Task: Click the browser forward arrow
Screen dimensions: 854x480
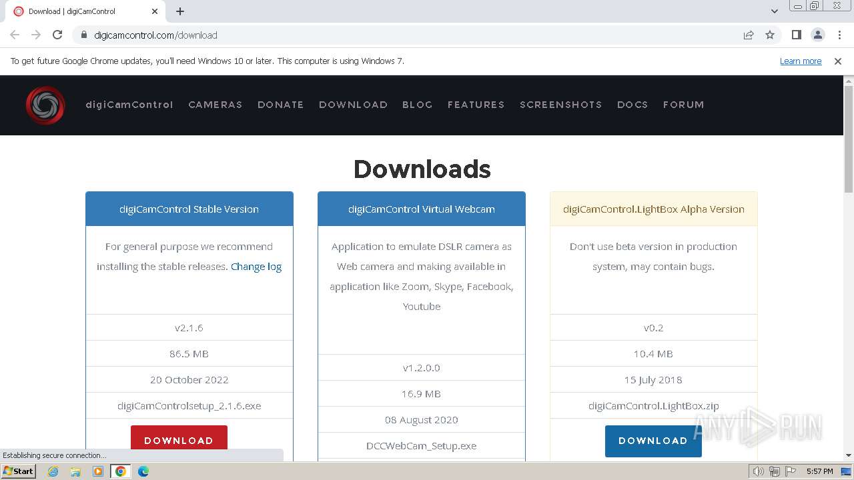Action: 36,35
